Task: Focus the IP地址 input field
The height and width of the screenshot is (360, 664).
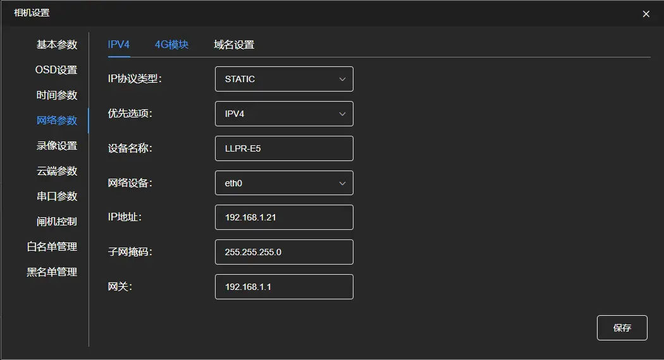Action: (284, 217)
